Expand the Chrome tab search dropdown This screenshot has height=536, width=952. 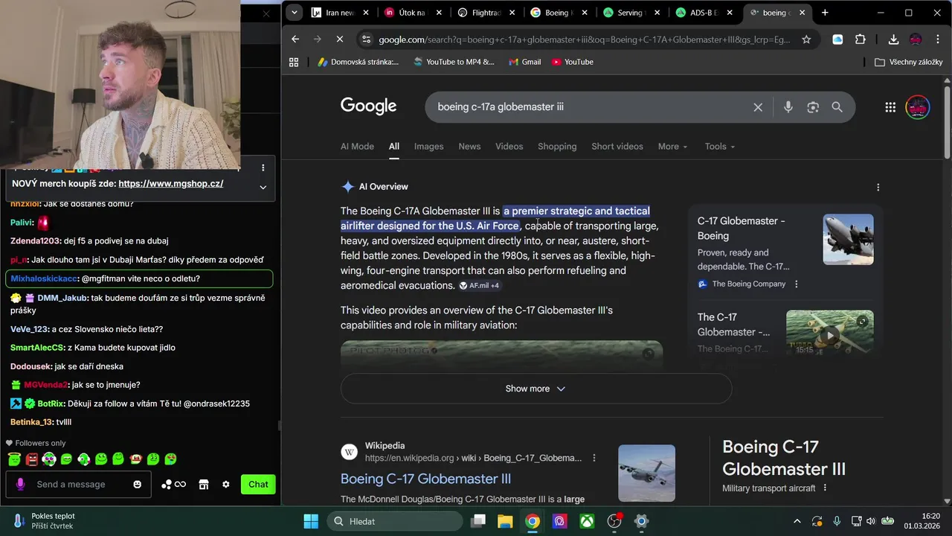(295, 13)
